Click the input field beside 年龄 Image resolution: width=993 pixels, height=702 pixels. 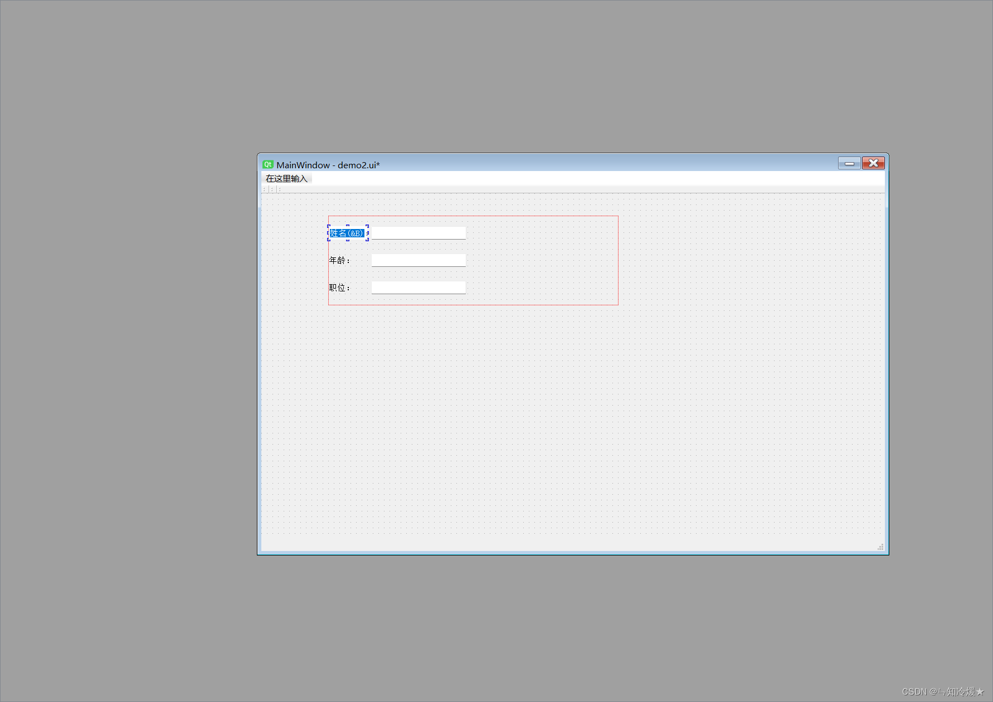click(x=418, y=260)
